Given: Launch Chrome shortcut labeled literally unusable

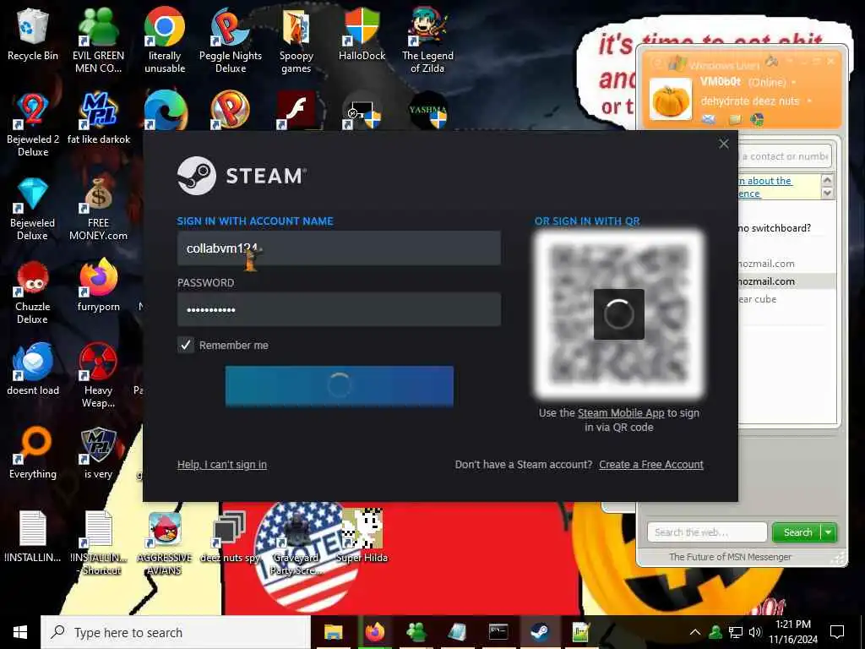Looking at the screenshot, I should coord(165,40).
